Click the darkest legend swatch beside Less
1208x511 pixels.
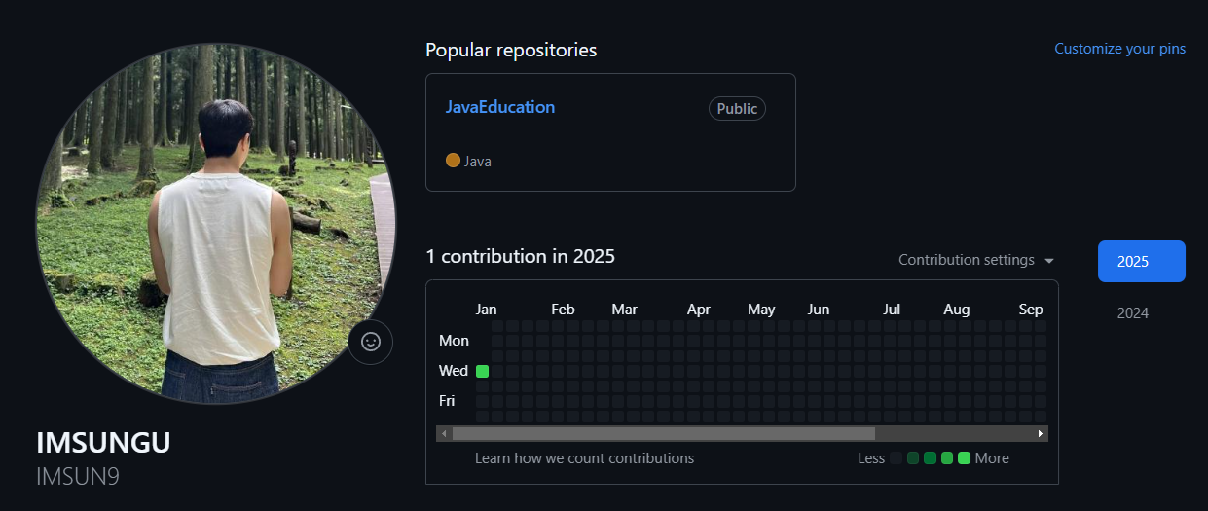(896, 458)
